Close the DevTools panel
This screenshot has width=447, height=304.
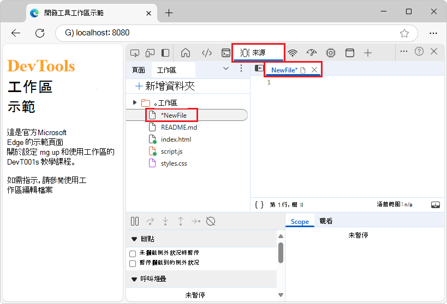(x=434, y=52)
